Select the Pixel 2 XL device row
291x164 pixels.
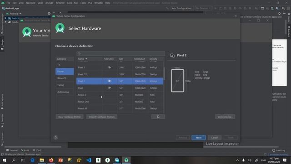120,74
